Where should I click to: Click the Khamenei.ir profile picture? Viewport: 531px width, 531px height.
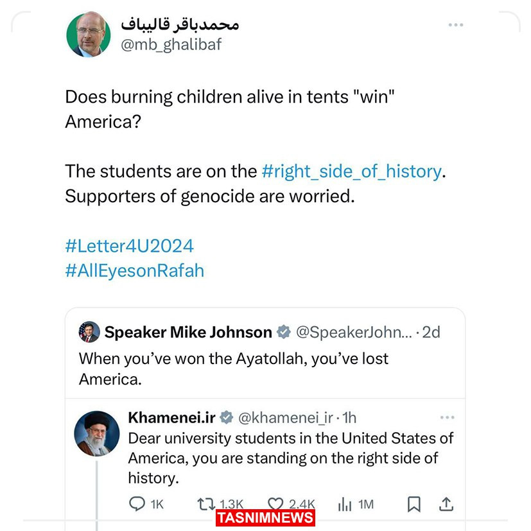pyautogui.click(x=97, y=433)
